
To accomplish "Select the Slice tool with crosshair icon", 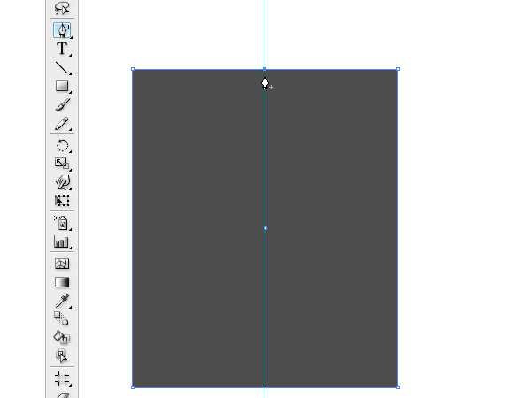I will coord(62,379).
